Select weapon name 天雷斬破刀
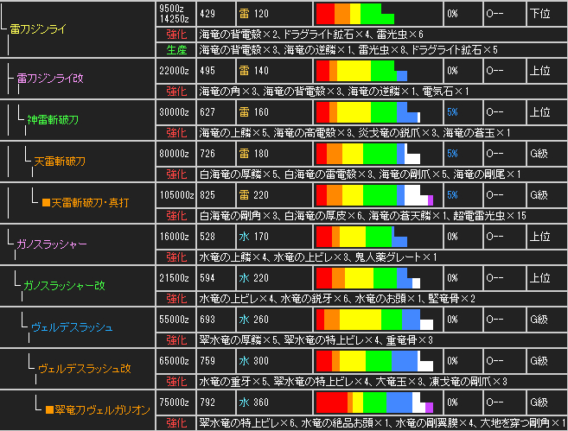 tap(60, 162)
